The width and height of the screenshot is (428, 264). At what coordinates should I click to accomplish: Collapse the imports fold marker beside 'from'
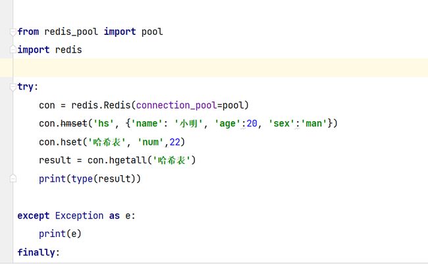coord(12,32)
